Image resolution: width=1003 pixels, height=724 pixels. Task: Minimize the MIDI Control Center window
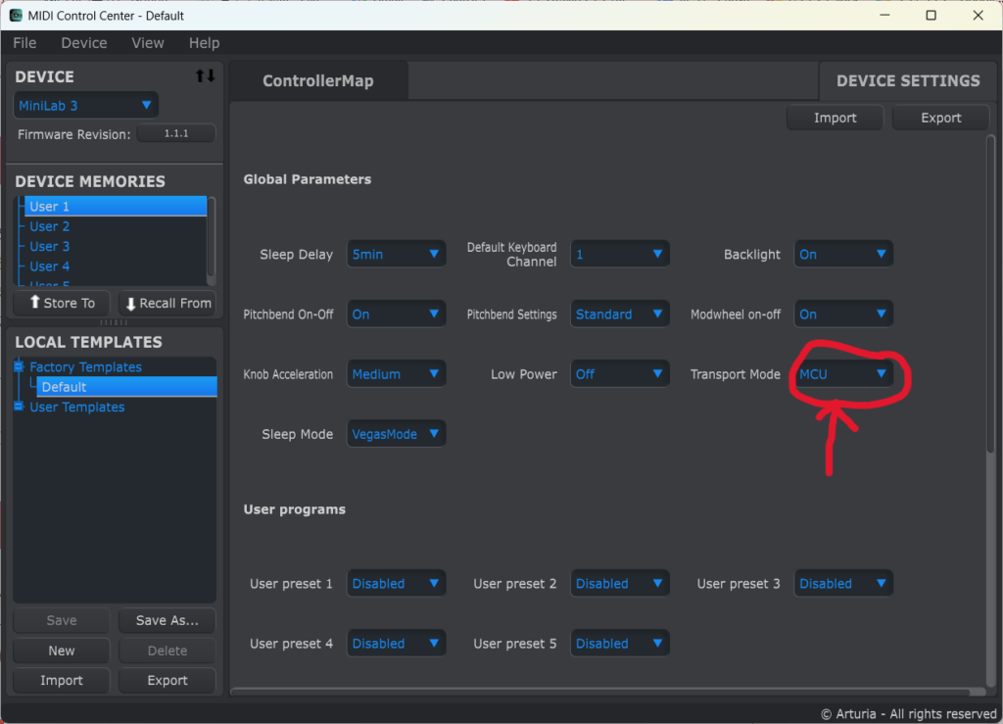(884, 16)
